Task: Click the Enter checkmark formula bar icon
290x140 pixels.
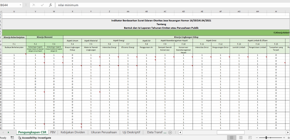Action: coord(42,5)
